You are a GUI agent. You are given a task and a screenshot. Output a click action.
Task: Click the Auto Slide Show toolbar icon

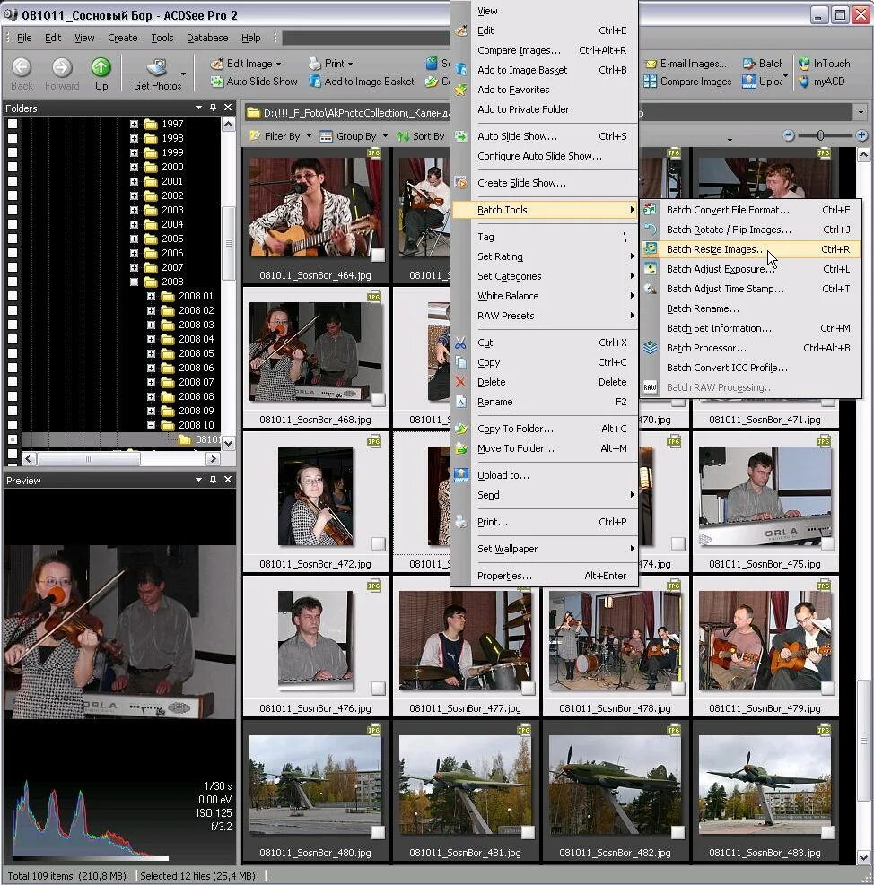(x=216, y=82)
